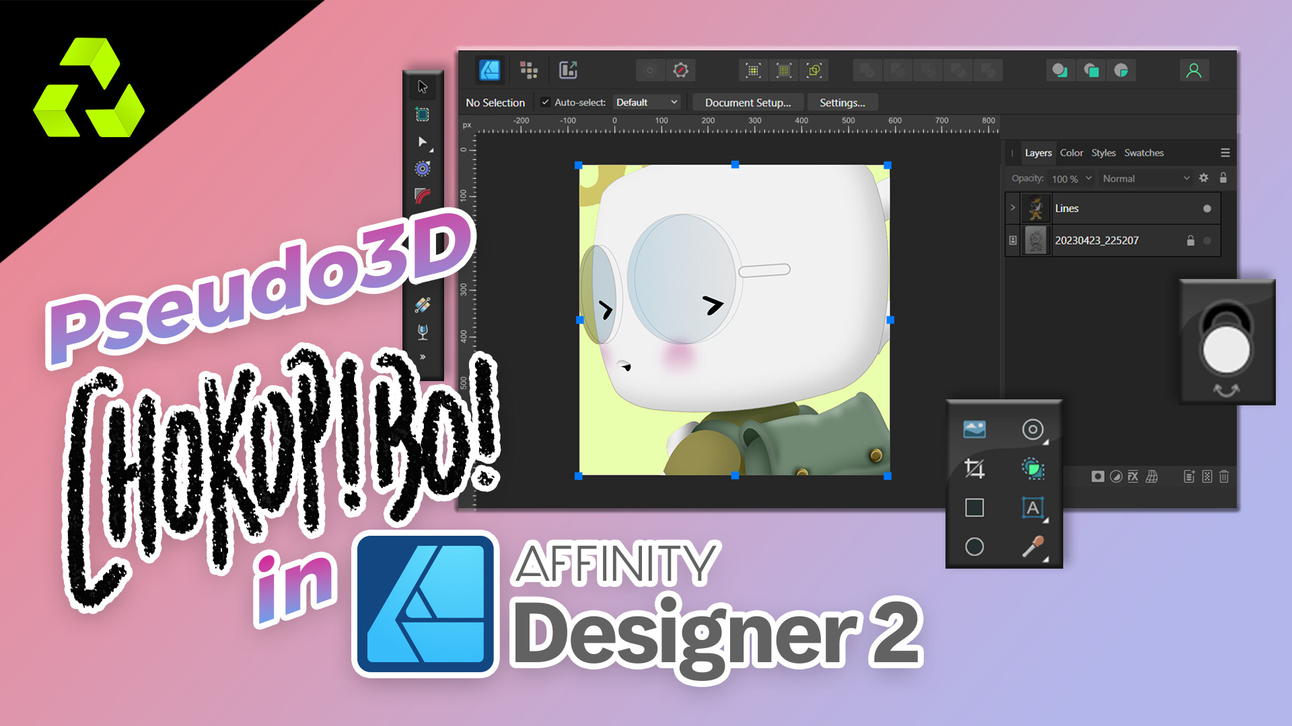The height and width of the screenshot is (726, 1292).
Task: Switch to the Swatches tab
Action: click(1143, 153)
